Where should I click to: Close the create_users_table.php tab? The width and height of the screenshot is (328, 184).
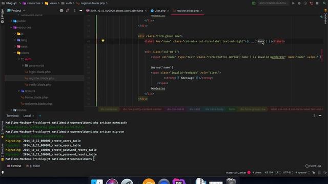146,11
